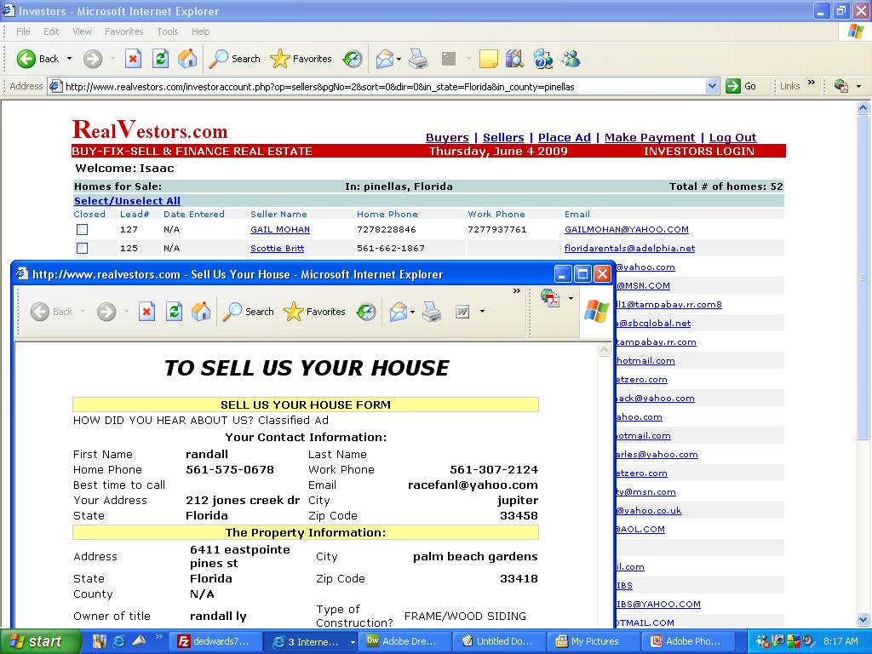Click Mail icon in Investors window toolbar
This screenshot has height=654, width=872.
(385, 59)
